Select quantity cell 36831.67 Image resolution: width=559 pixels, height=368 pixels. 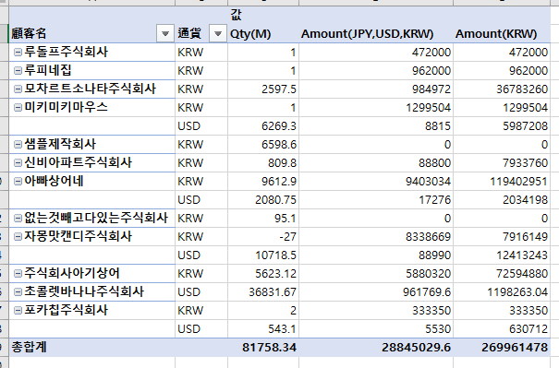pos(263,292)
